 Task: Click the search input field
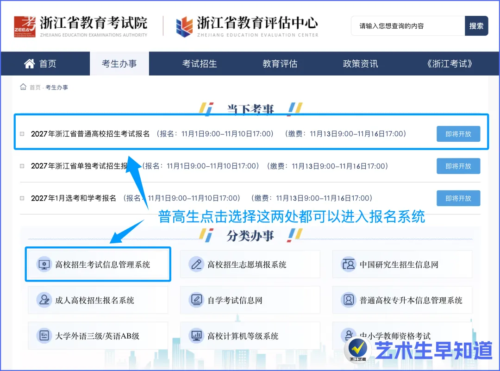point(408,26)
